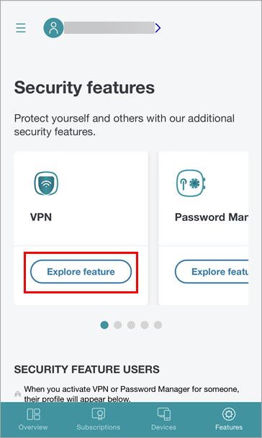Open the Devices tab
This screenshot has width=262, height=438.
163,419
